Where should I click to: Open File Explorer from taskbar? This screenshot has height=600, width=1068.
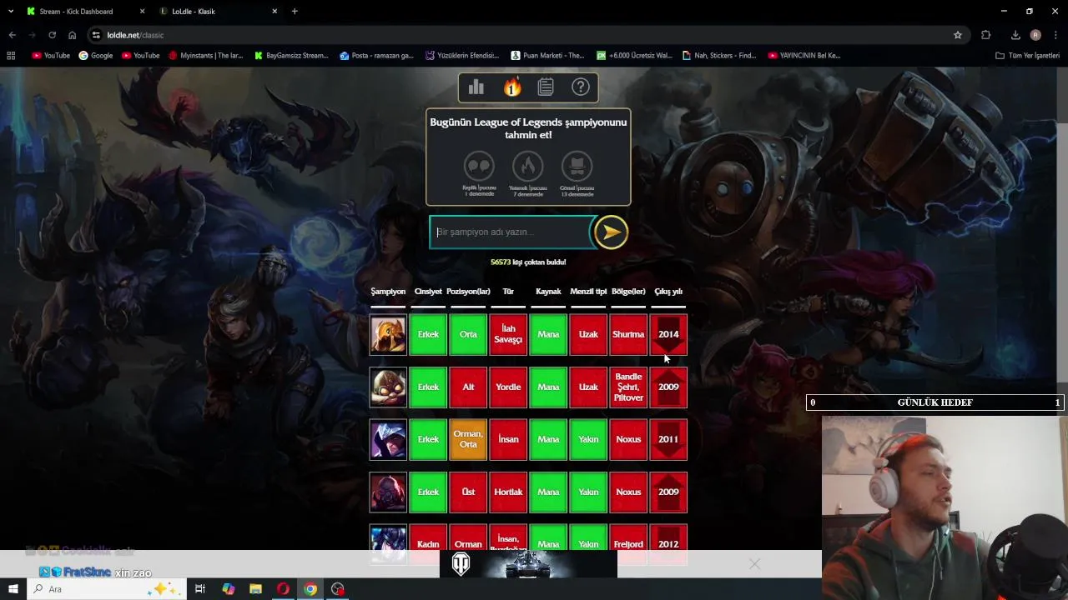click(x=255, y=589)
